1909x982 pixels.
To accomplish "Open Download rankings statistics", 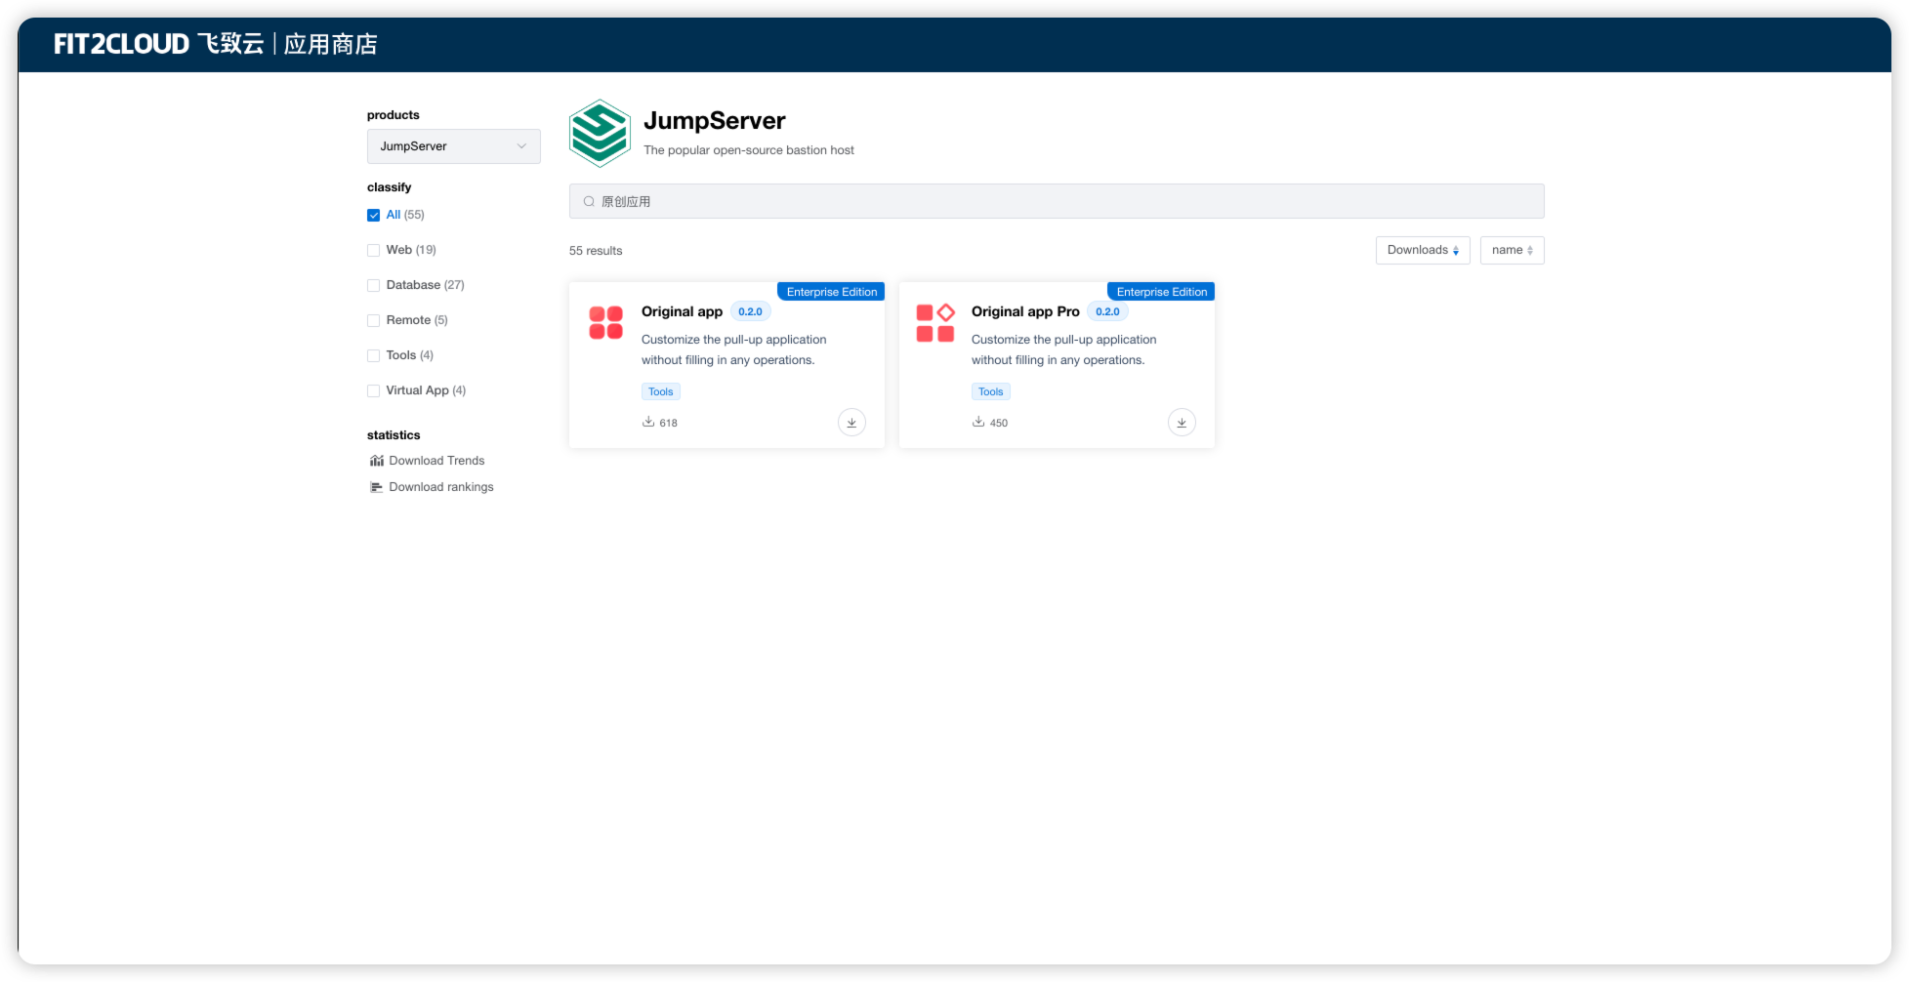I will 441,487.
